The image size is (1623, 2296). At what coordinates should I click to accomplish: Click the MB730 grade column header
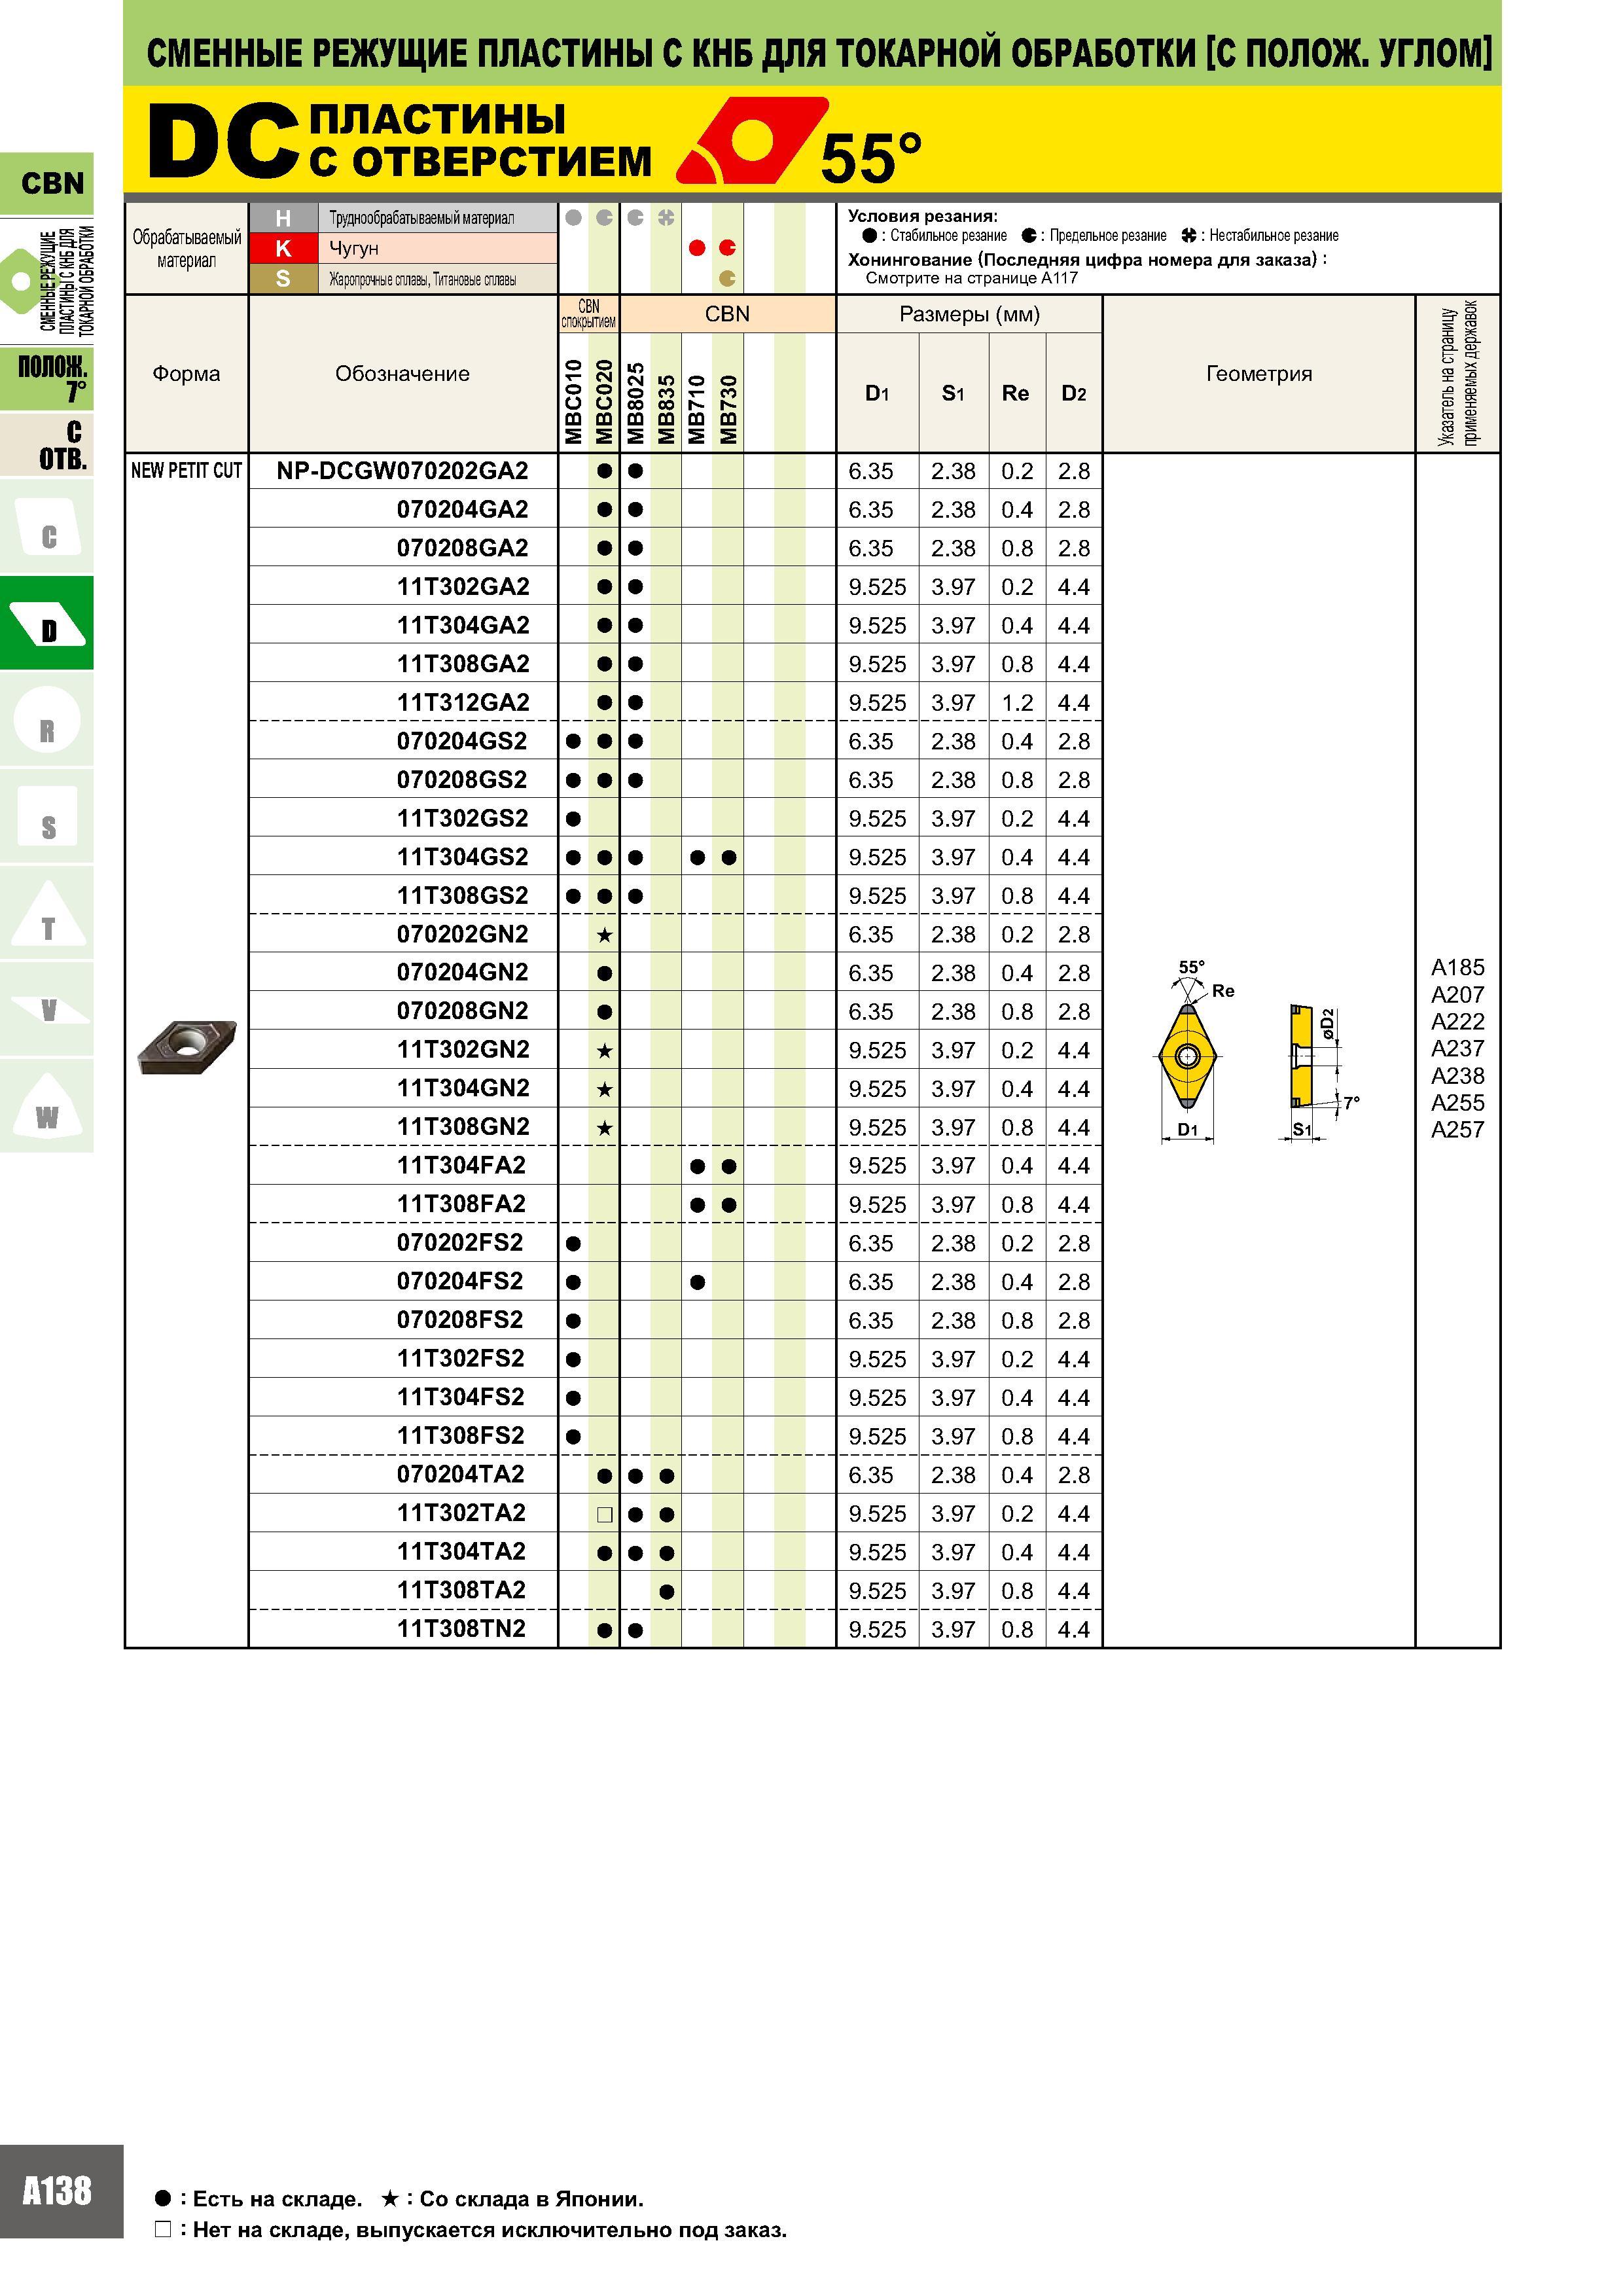coord(729,408)
